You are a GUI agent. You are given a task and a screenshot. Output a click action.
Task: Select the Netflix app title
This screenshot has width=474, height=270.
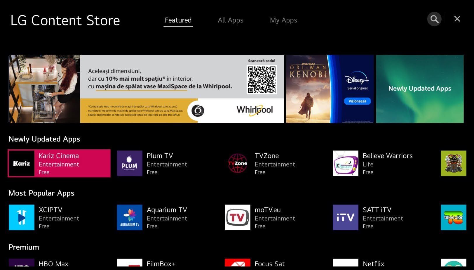(x=373, y=264)
